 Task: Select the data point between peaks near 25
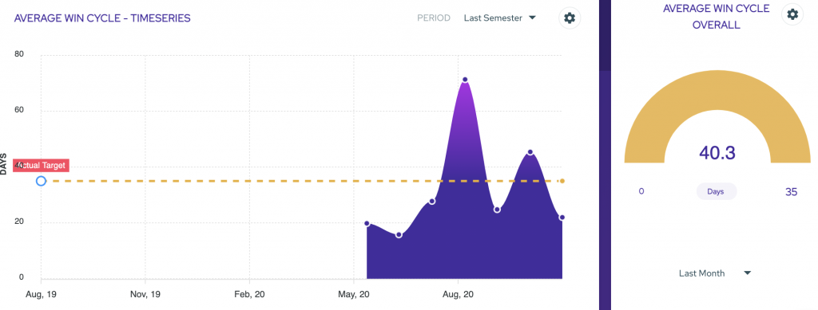(x=497, y=210)
